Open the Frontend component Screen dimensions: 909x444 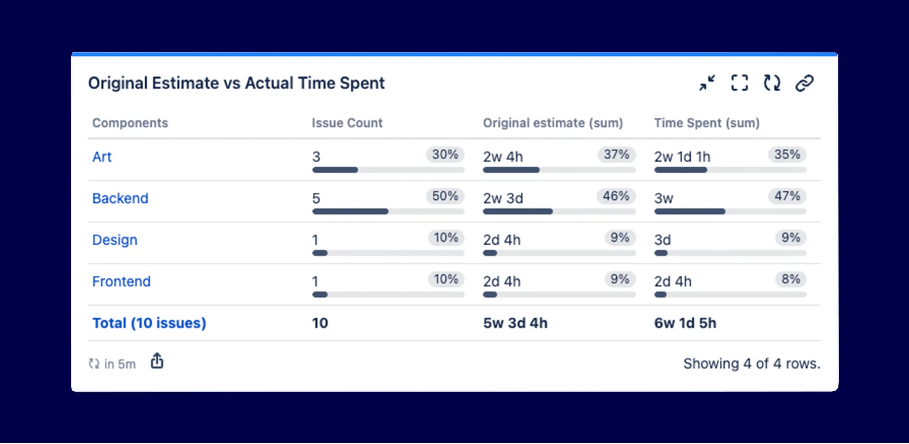[121, 281]
